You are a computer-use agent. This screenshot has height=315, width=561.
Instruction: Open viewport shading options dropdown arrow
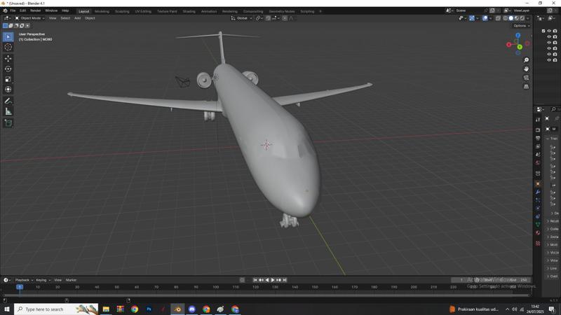(x=528, y=18)
